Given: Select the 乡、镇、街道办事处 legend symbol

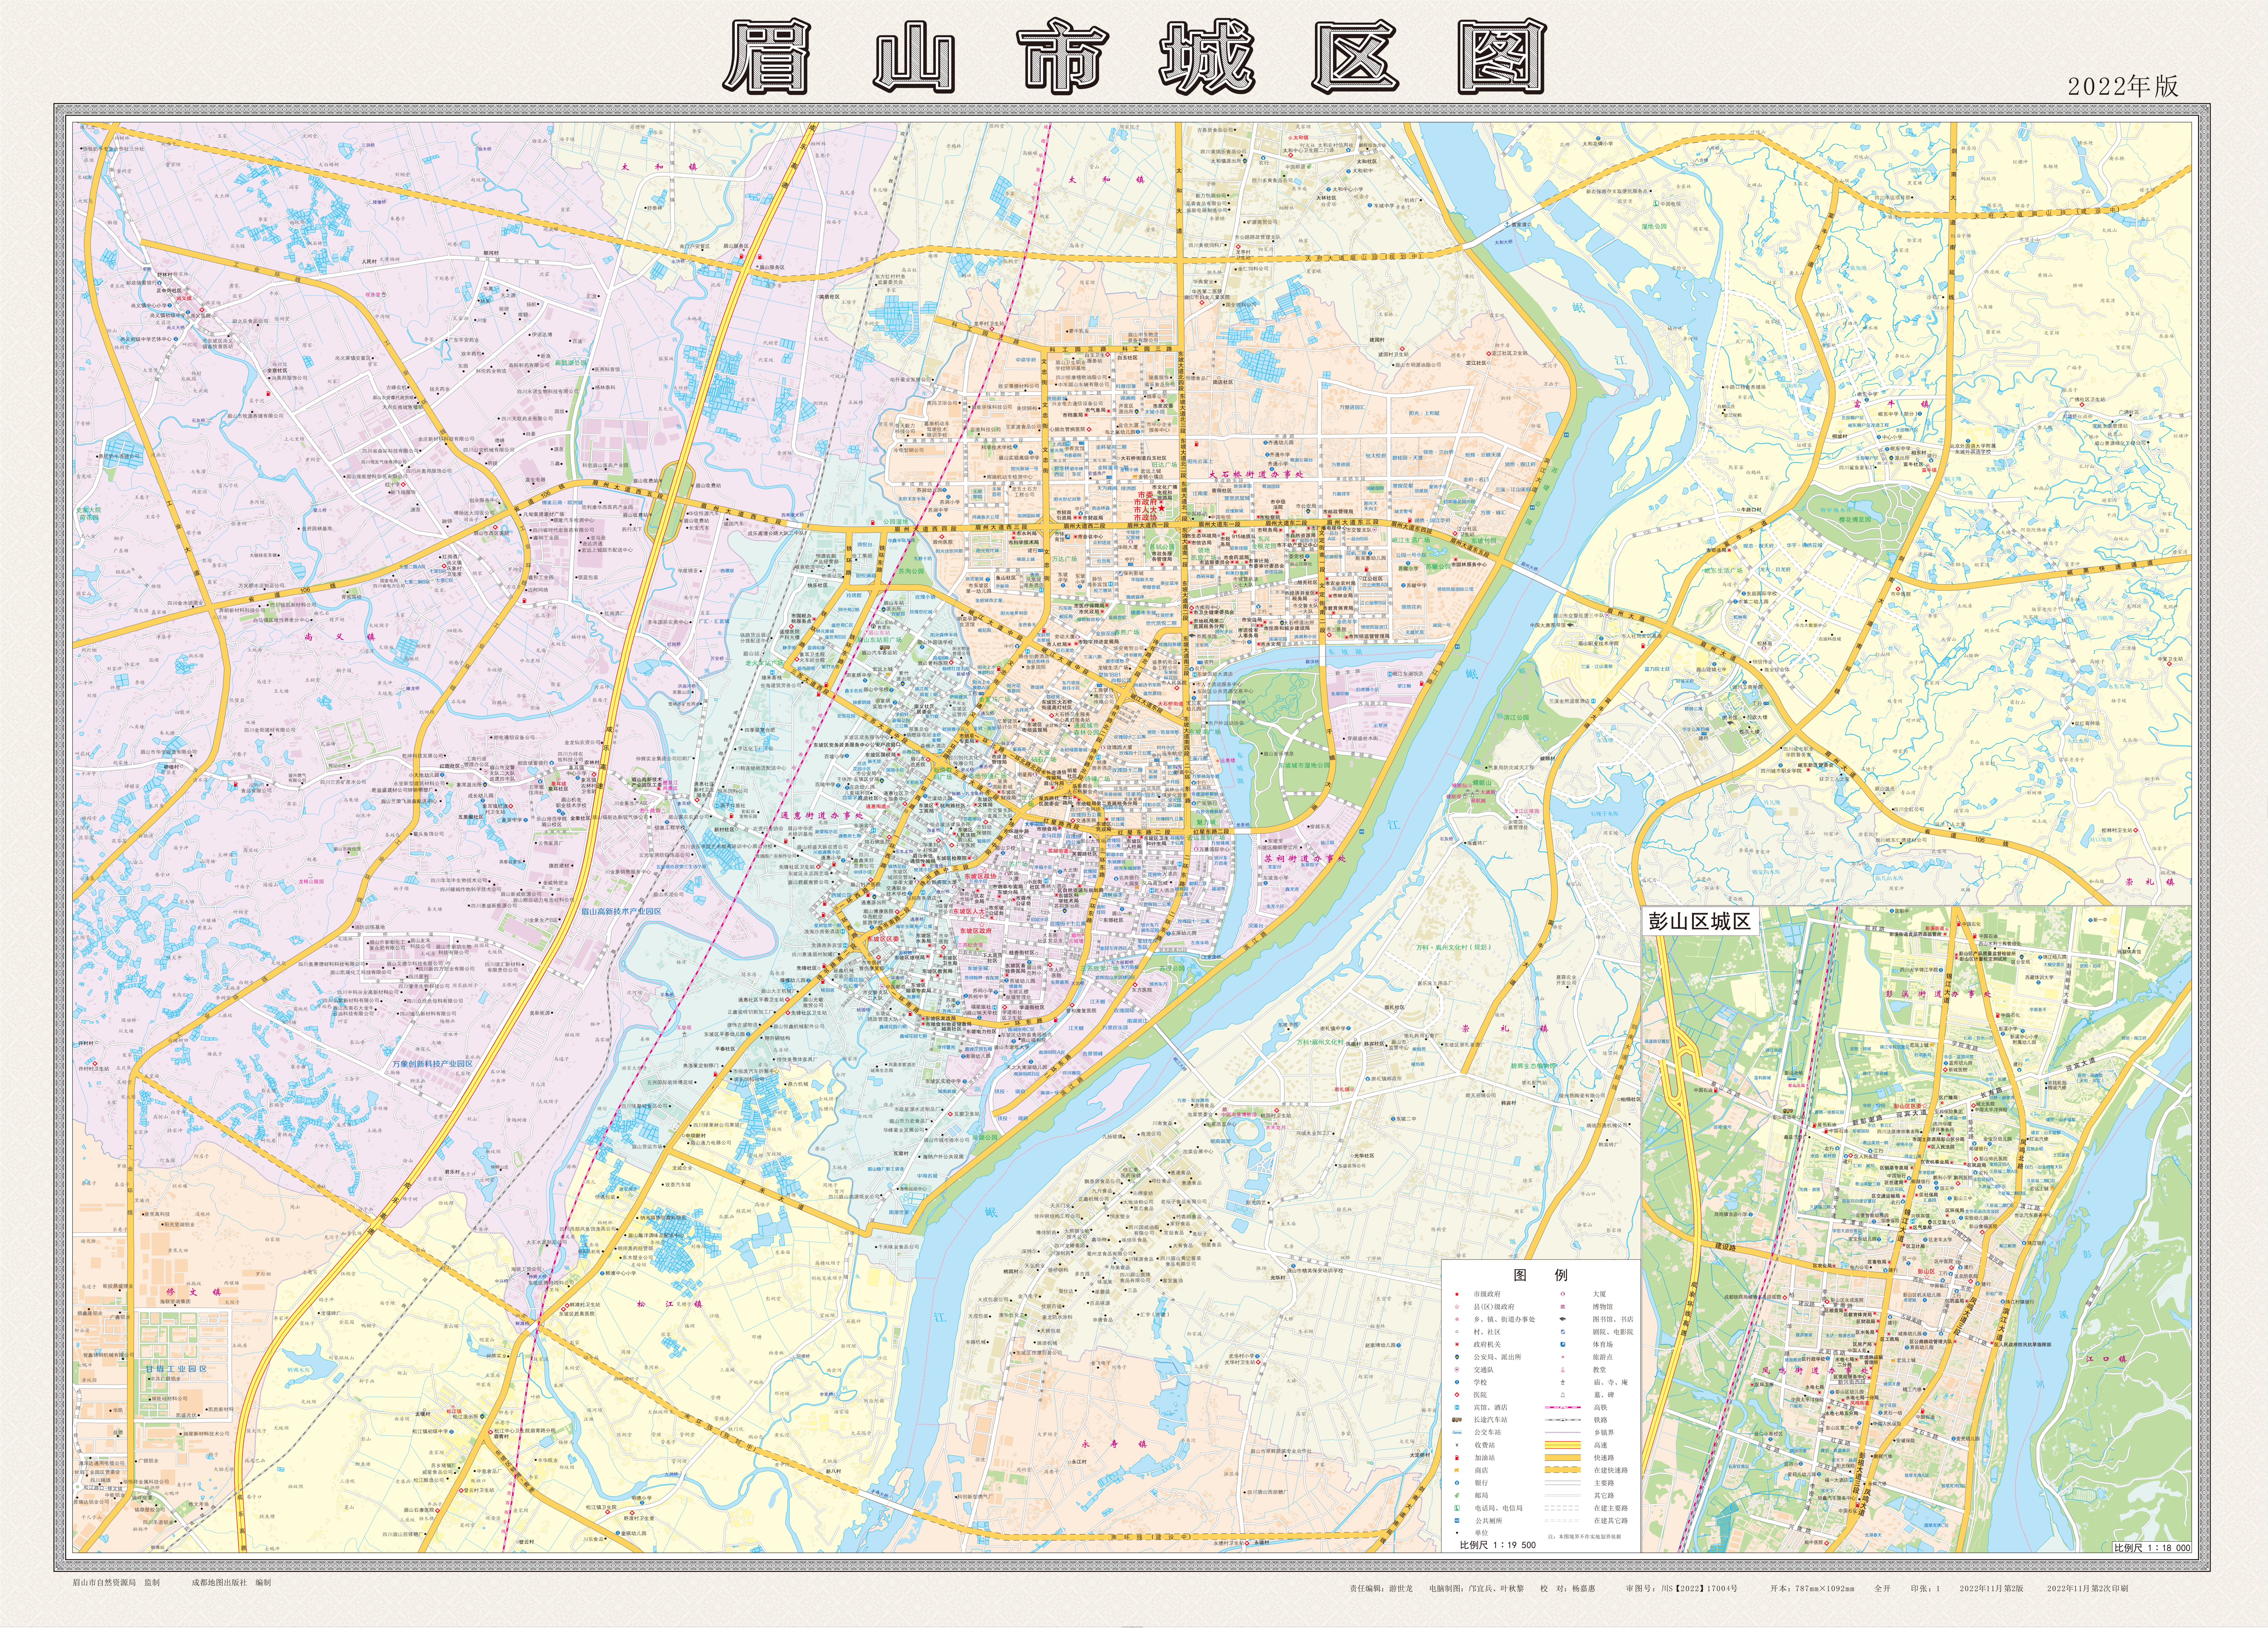Looking at the screenshot, I should 1457,1319.
